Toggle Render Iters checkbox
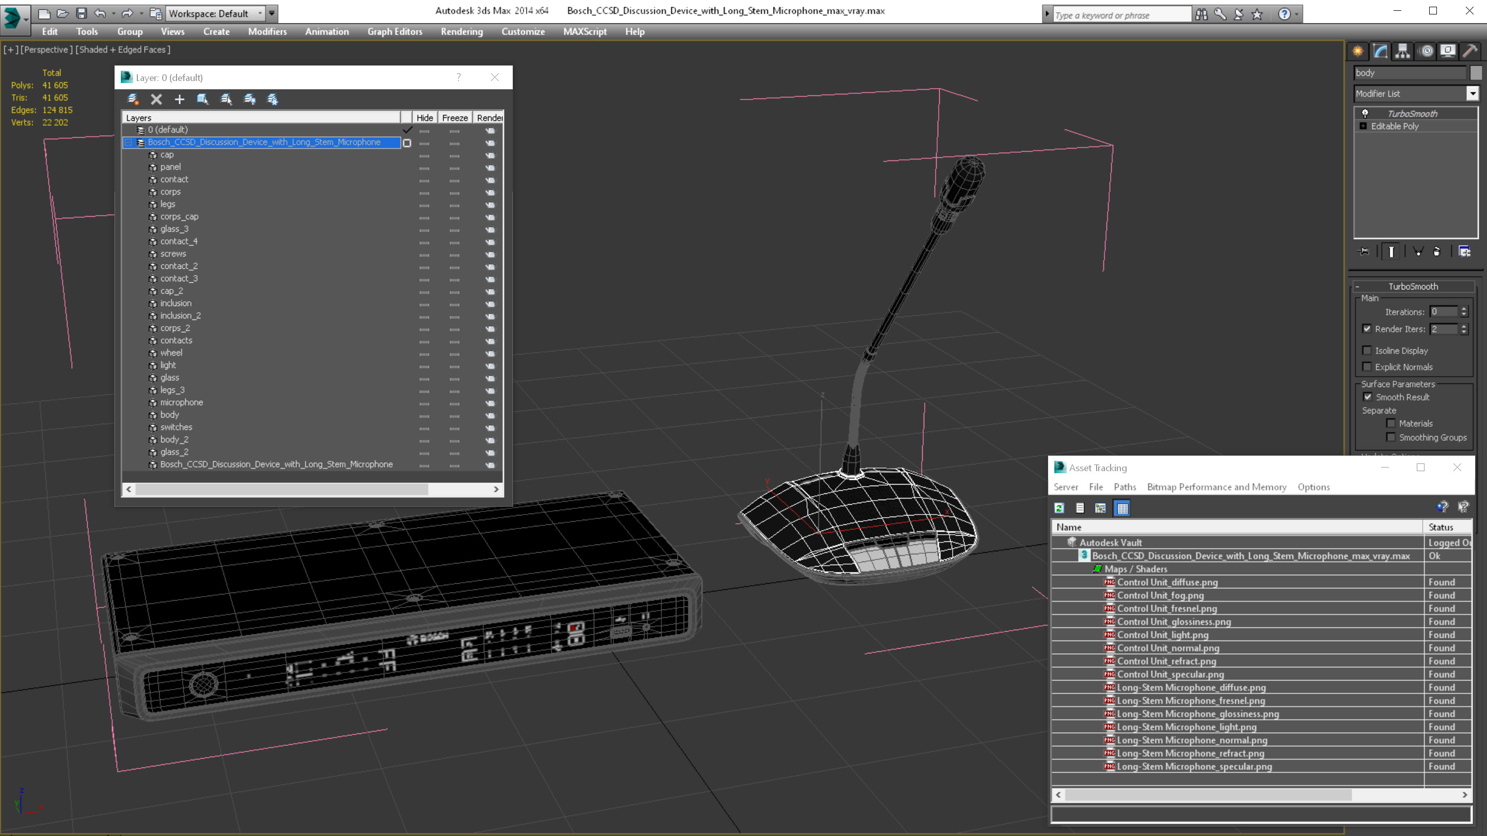 (1366, 329)
